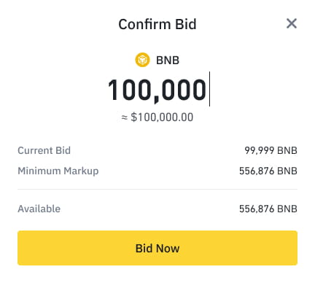Image resolution: width=315 pixels, height=283 pixels.
Task: Place cursor at the blinking text caret
Action: (x=209, y=89)
